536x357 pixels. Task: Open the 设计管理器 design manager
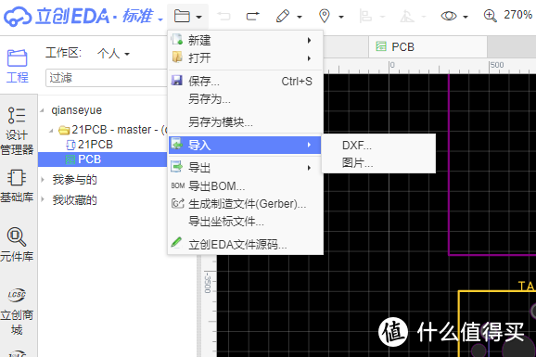[17, 131]
